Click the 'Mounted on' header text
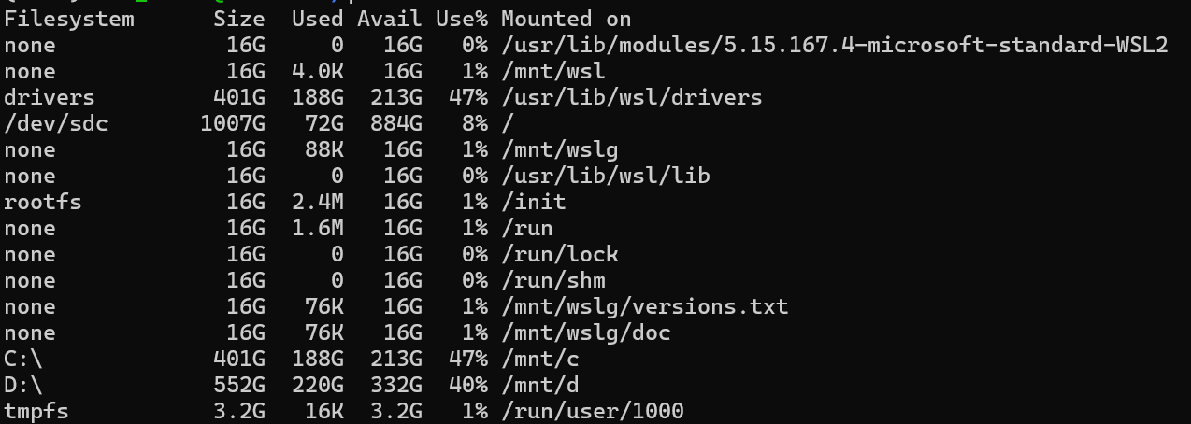The width and height of the screenshot is (1191, 424). coord(566,19)
